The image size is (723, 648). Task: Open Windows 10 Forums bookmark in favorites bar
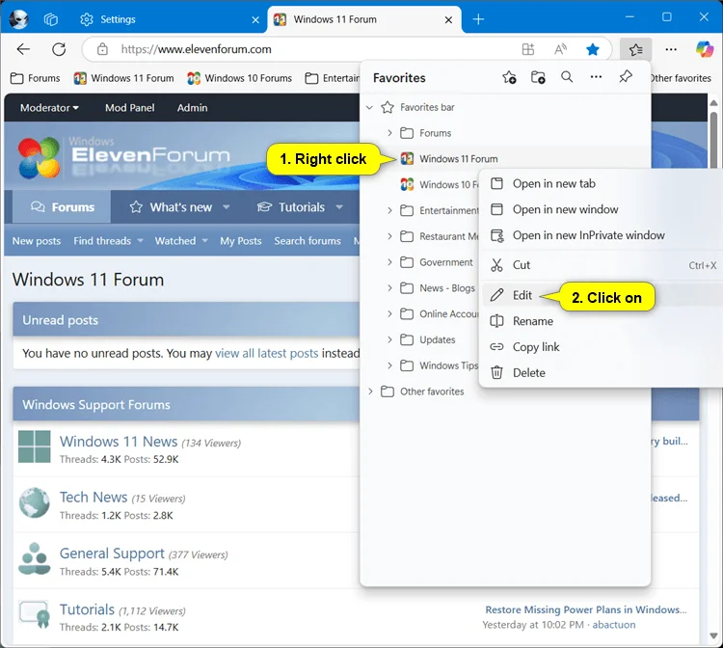pos(240,78)
